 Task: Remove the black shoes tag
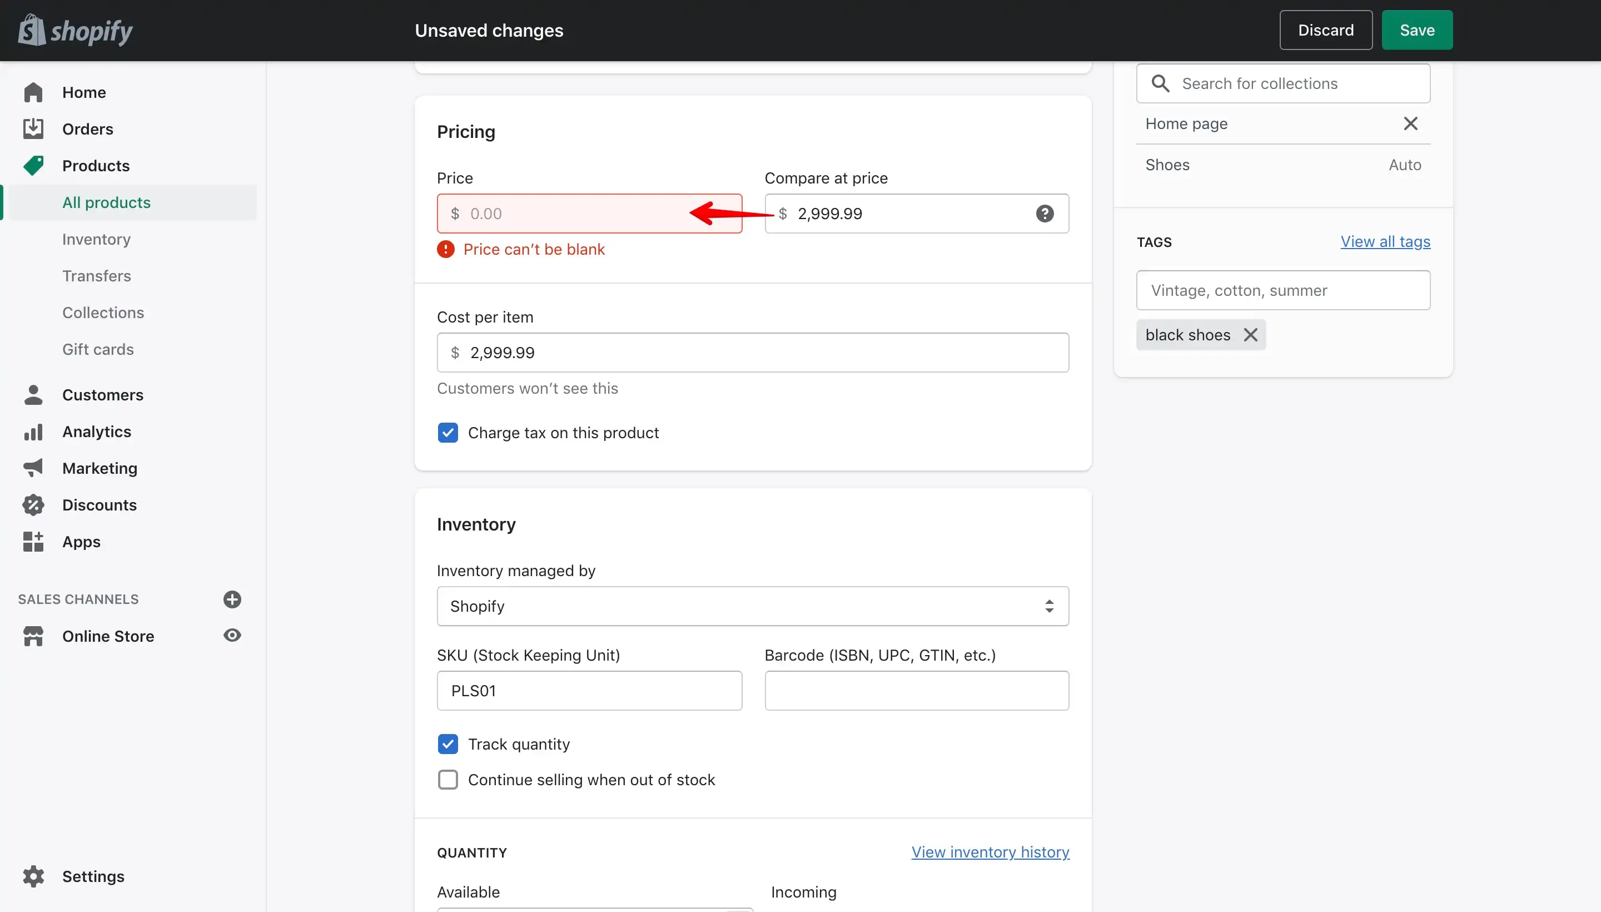(x=1250, y=335)
